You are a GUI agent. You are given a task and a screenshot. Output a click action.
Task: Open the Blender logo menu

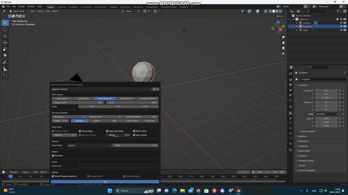click(3, 7)
